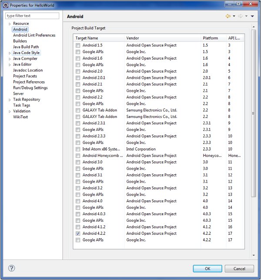The width and height of the screenshot is (261, 280).
Task: Expand the Resource tree node
Action: pyautogui.click(x=10, y=24)
